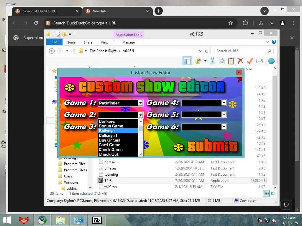
Task: Click the Rename/properties card icon
Action: pos(260,61)
